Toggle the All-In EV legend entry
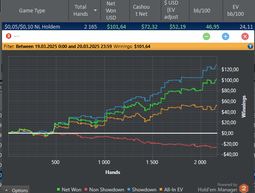Image resolution: width=255 pixels, height=193 pixels. pos(171,189)
